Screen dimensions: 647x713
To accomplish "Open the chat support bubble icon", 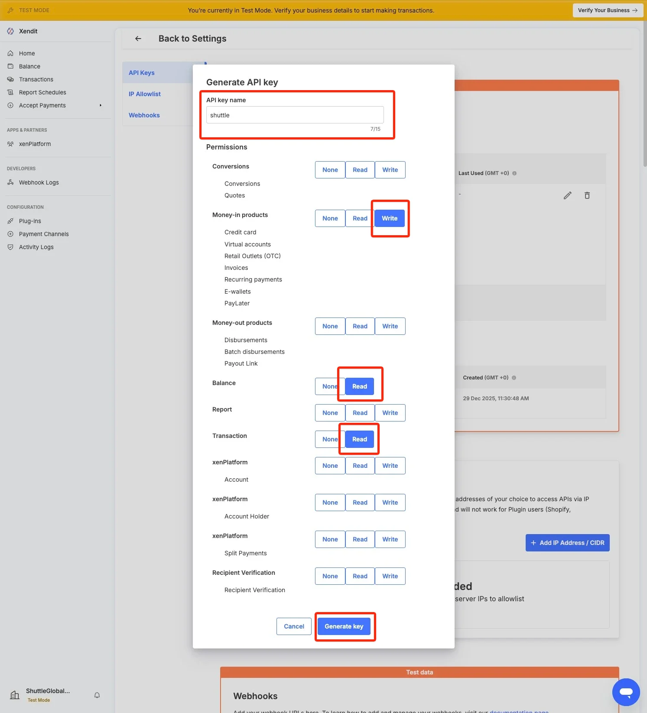I will point(626,692).
